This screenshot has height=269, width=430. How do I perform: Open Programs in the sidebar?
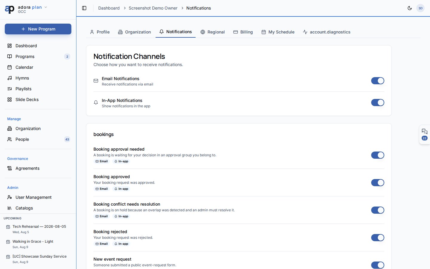coord(38,56)
